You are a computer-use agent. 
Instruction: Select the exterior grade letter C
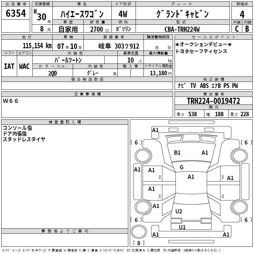coord(237,29)
